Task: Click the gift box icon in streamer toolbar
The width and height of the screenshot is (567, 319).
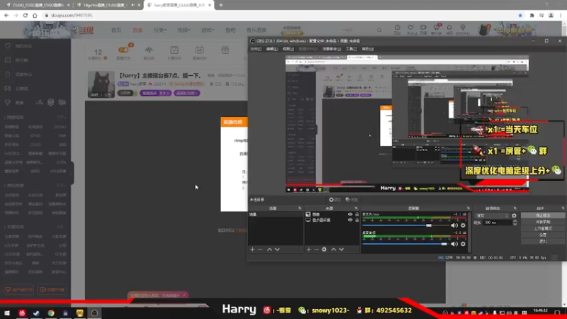Action: click(225, 50)
